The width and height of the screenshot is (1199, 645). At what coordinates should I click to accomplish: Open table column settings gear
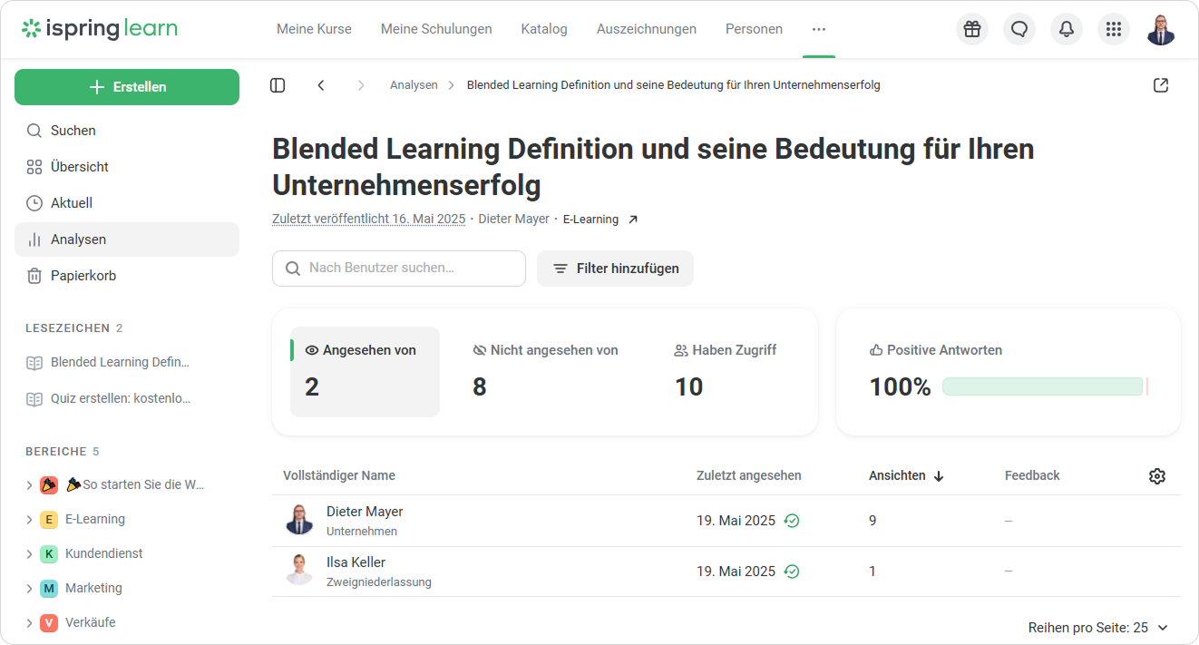click(1156, 476)
